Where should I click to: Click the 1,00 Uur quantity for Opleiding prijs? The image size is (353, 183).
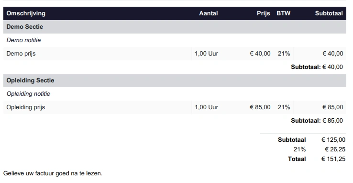(x=206, y=107)
